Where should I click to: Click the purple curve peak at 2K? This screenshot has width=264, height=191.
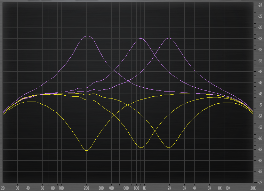tap(169, 38)
